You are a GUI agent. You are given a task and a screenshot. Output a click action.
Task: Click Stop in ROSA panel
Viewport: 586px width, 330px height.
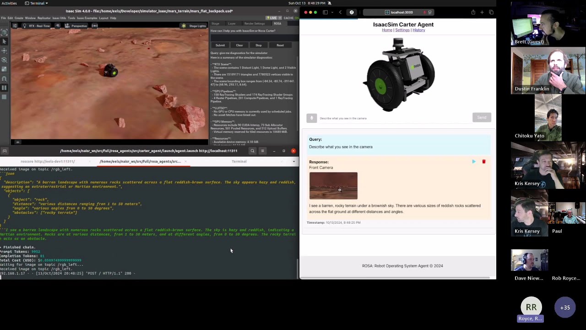click(259, 45)
